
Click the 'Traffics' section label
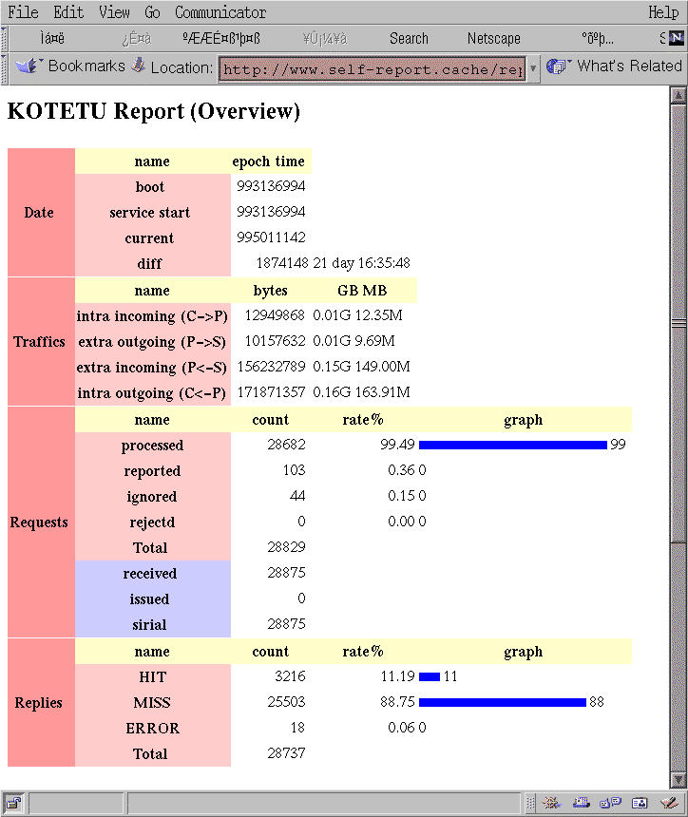click(39, 342)
